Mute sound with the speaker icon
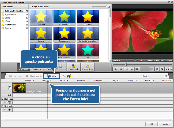This screenshot has height=128, width=174. 167,69
